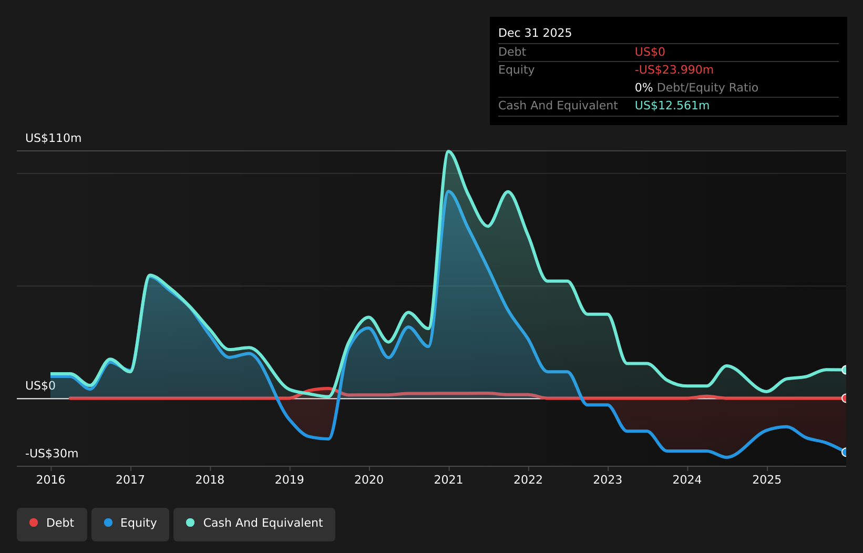The height and width of the screenshot is (553, 863).
Task: Click the 2025 x-axis label
Action: pos(767,479)
